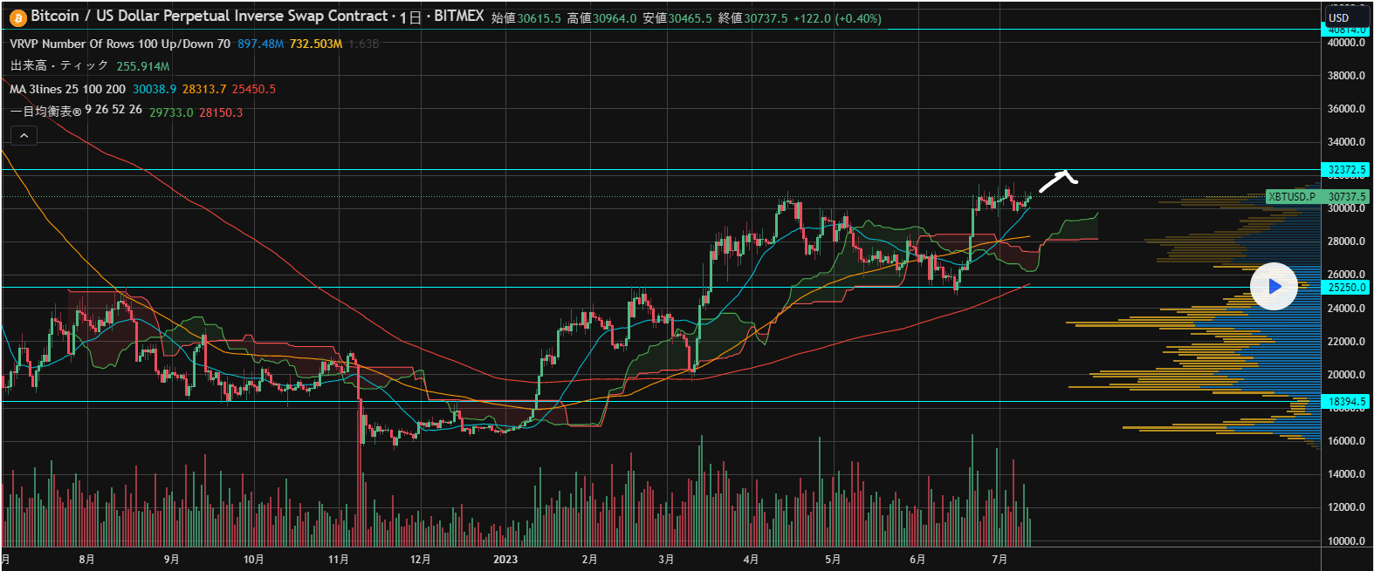The height and width of the screenshot is (571, 1374).
Task: Select the 32372.5 cyan price label
Action: coord(1346,170)
